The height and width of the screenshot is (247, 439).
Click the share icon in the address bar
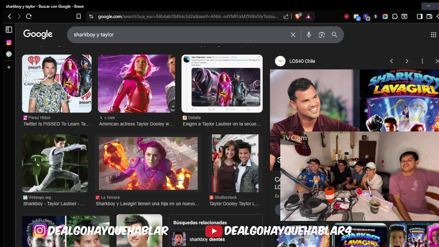pyautogui.click(x=286, y=16)
